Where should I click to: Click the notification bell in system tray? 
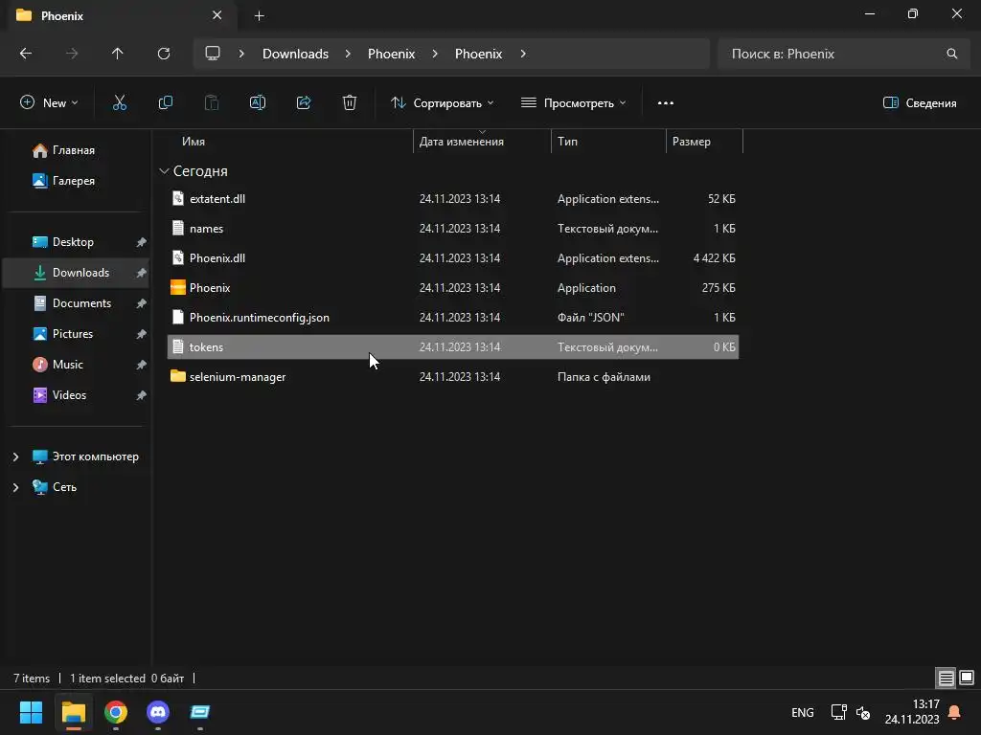955,712
